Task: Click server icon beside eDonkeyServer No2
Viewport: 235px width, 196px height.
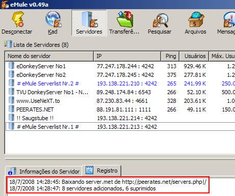Action: click(12, 74)
